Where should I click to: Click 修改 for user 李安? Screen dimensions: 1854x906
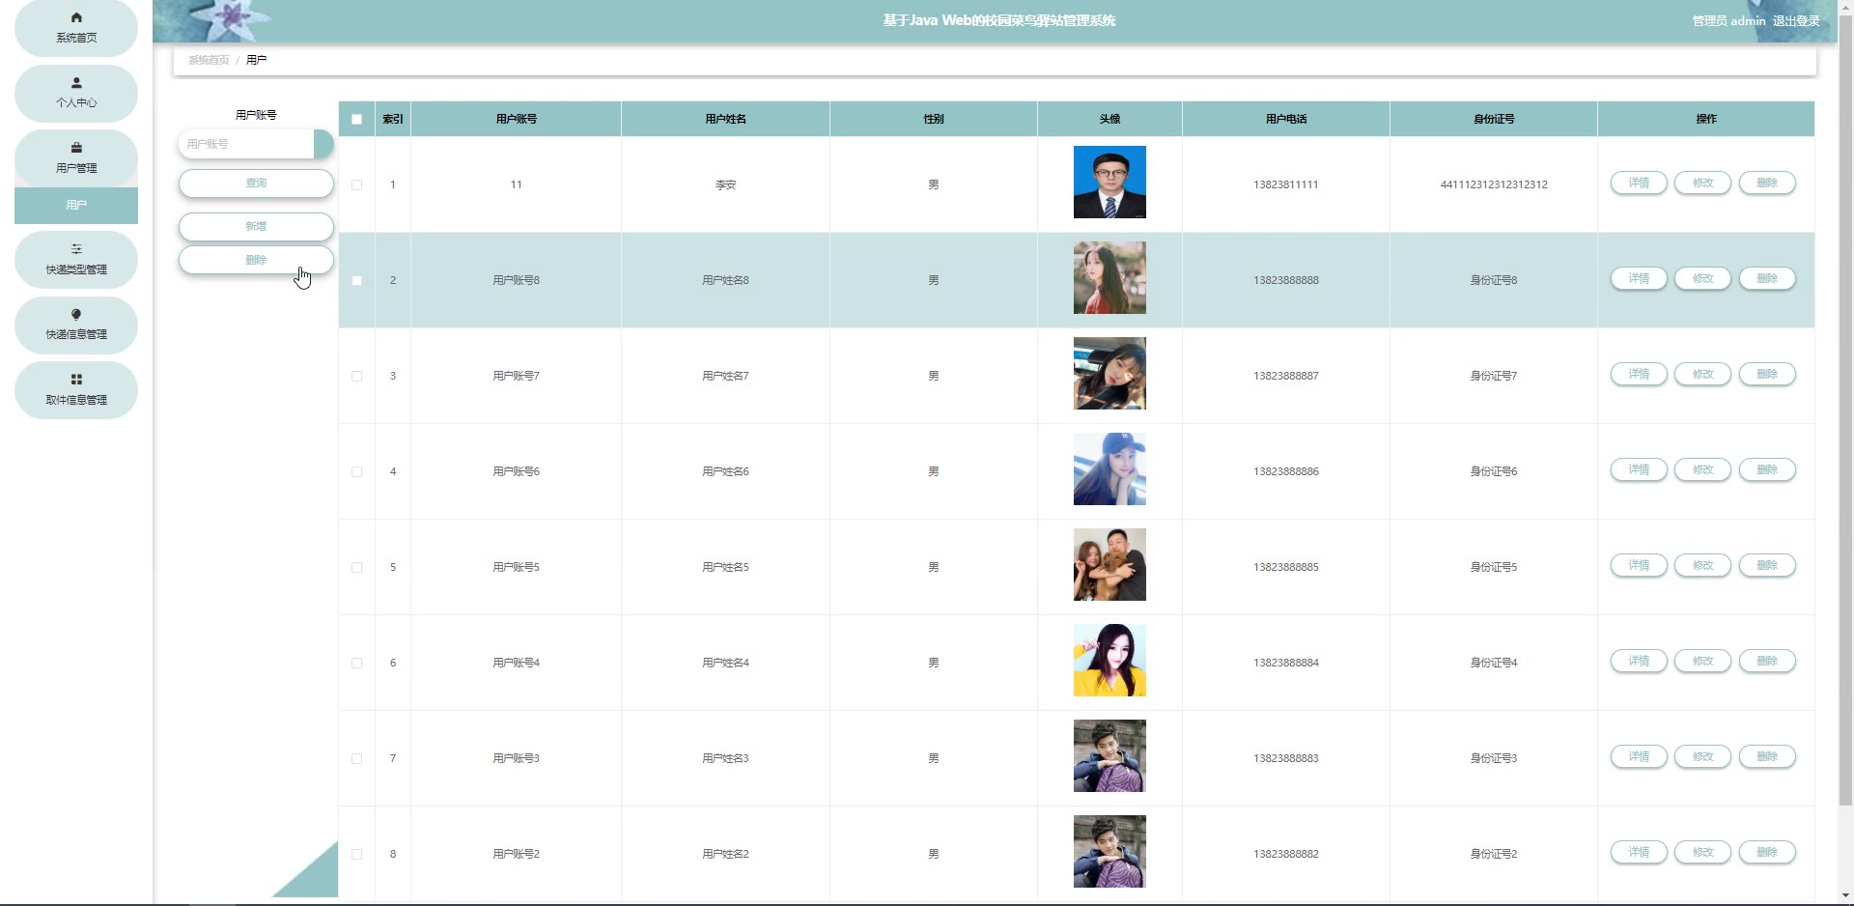pos(1702,183)
